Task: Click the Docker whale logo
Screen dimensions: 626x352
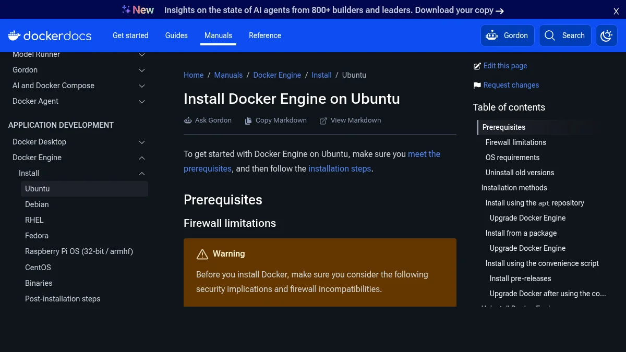Action: pyautogui.click(x=14, y=35)
